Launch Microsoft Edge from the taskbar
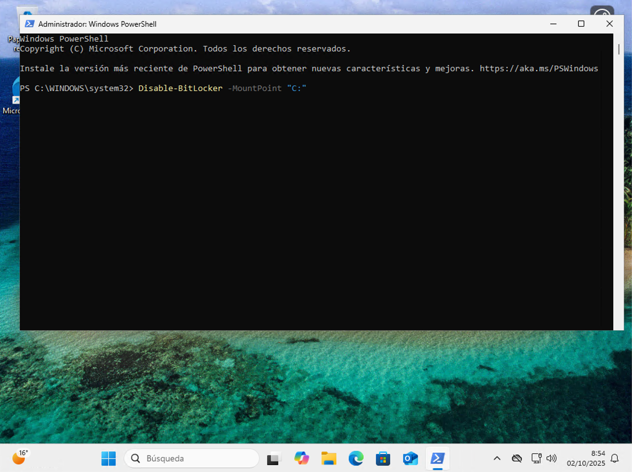This screenshot has width=632, height=472. click(356, 458)
